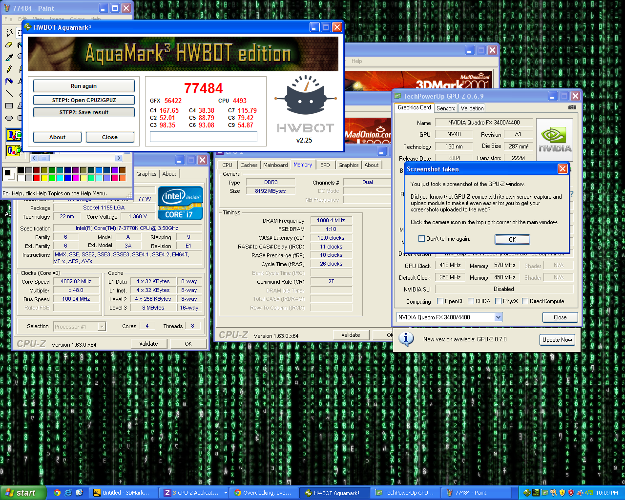Click OK in the Screenshot taken dialog

pyautogui.click(x=512, y=239)
